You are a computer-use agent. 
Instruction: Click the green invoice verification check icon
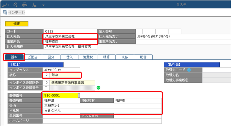tap(98, 88)
